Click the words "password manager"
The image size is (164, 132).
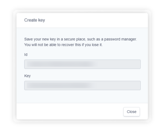[120, 39]
